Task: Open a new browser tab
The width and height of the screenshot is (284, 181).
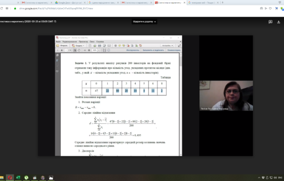Action: point(223,2)
